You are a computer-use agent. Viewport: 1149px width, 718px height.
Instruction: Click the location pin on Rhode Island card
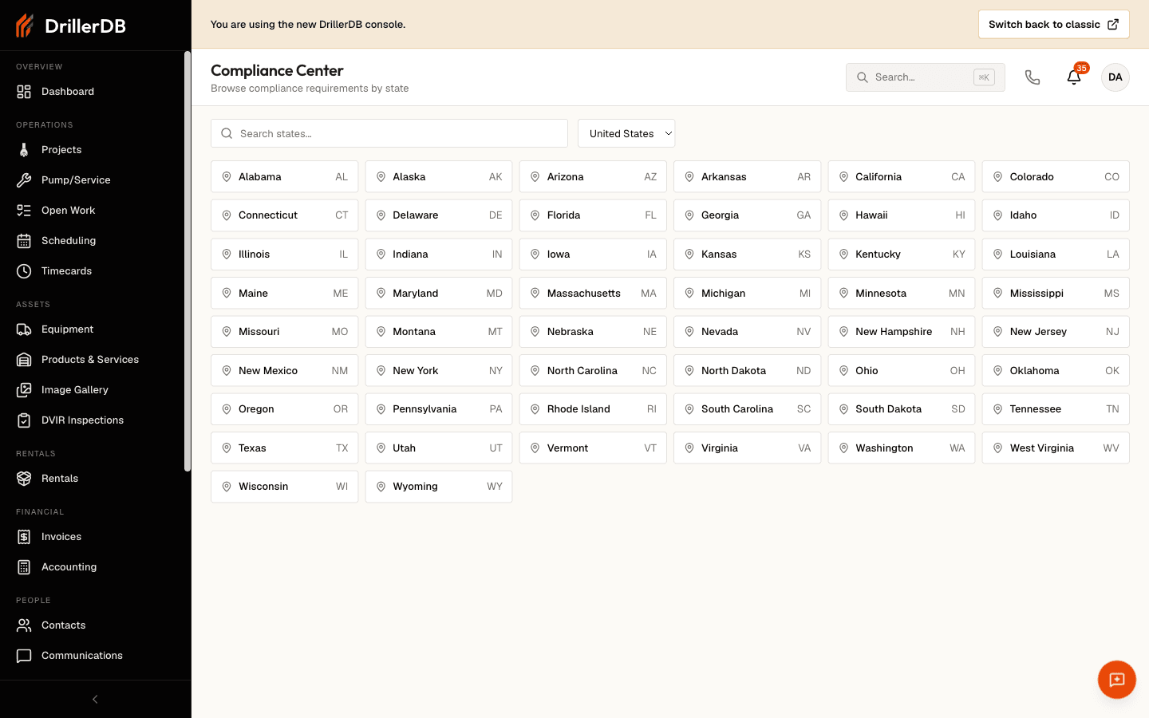[535, 409]
